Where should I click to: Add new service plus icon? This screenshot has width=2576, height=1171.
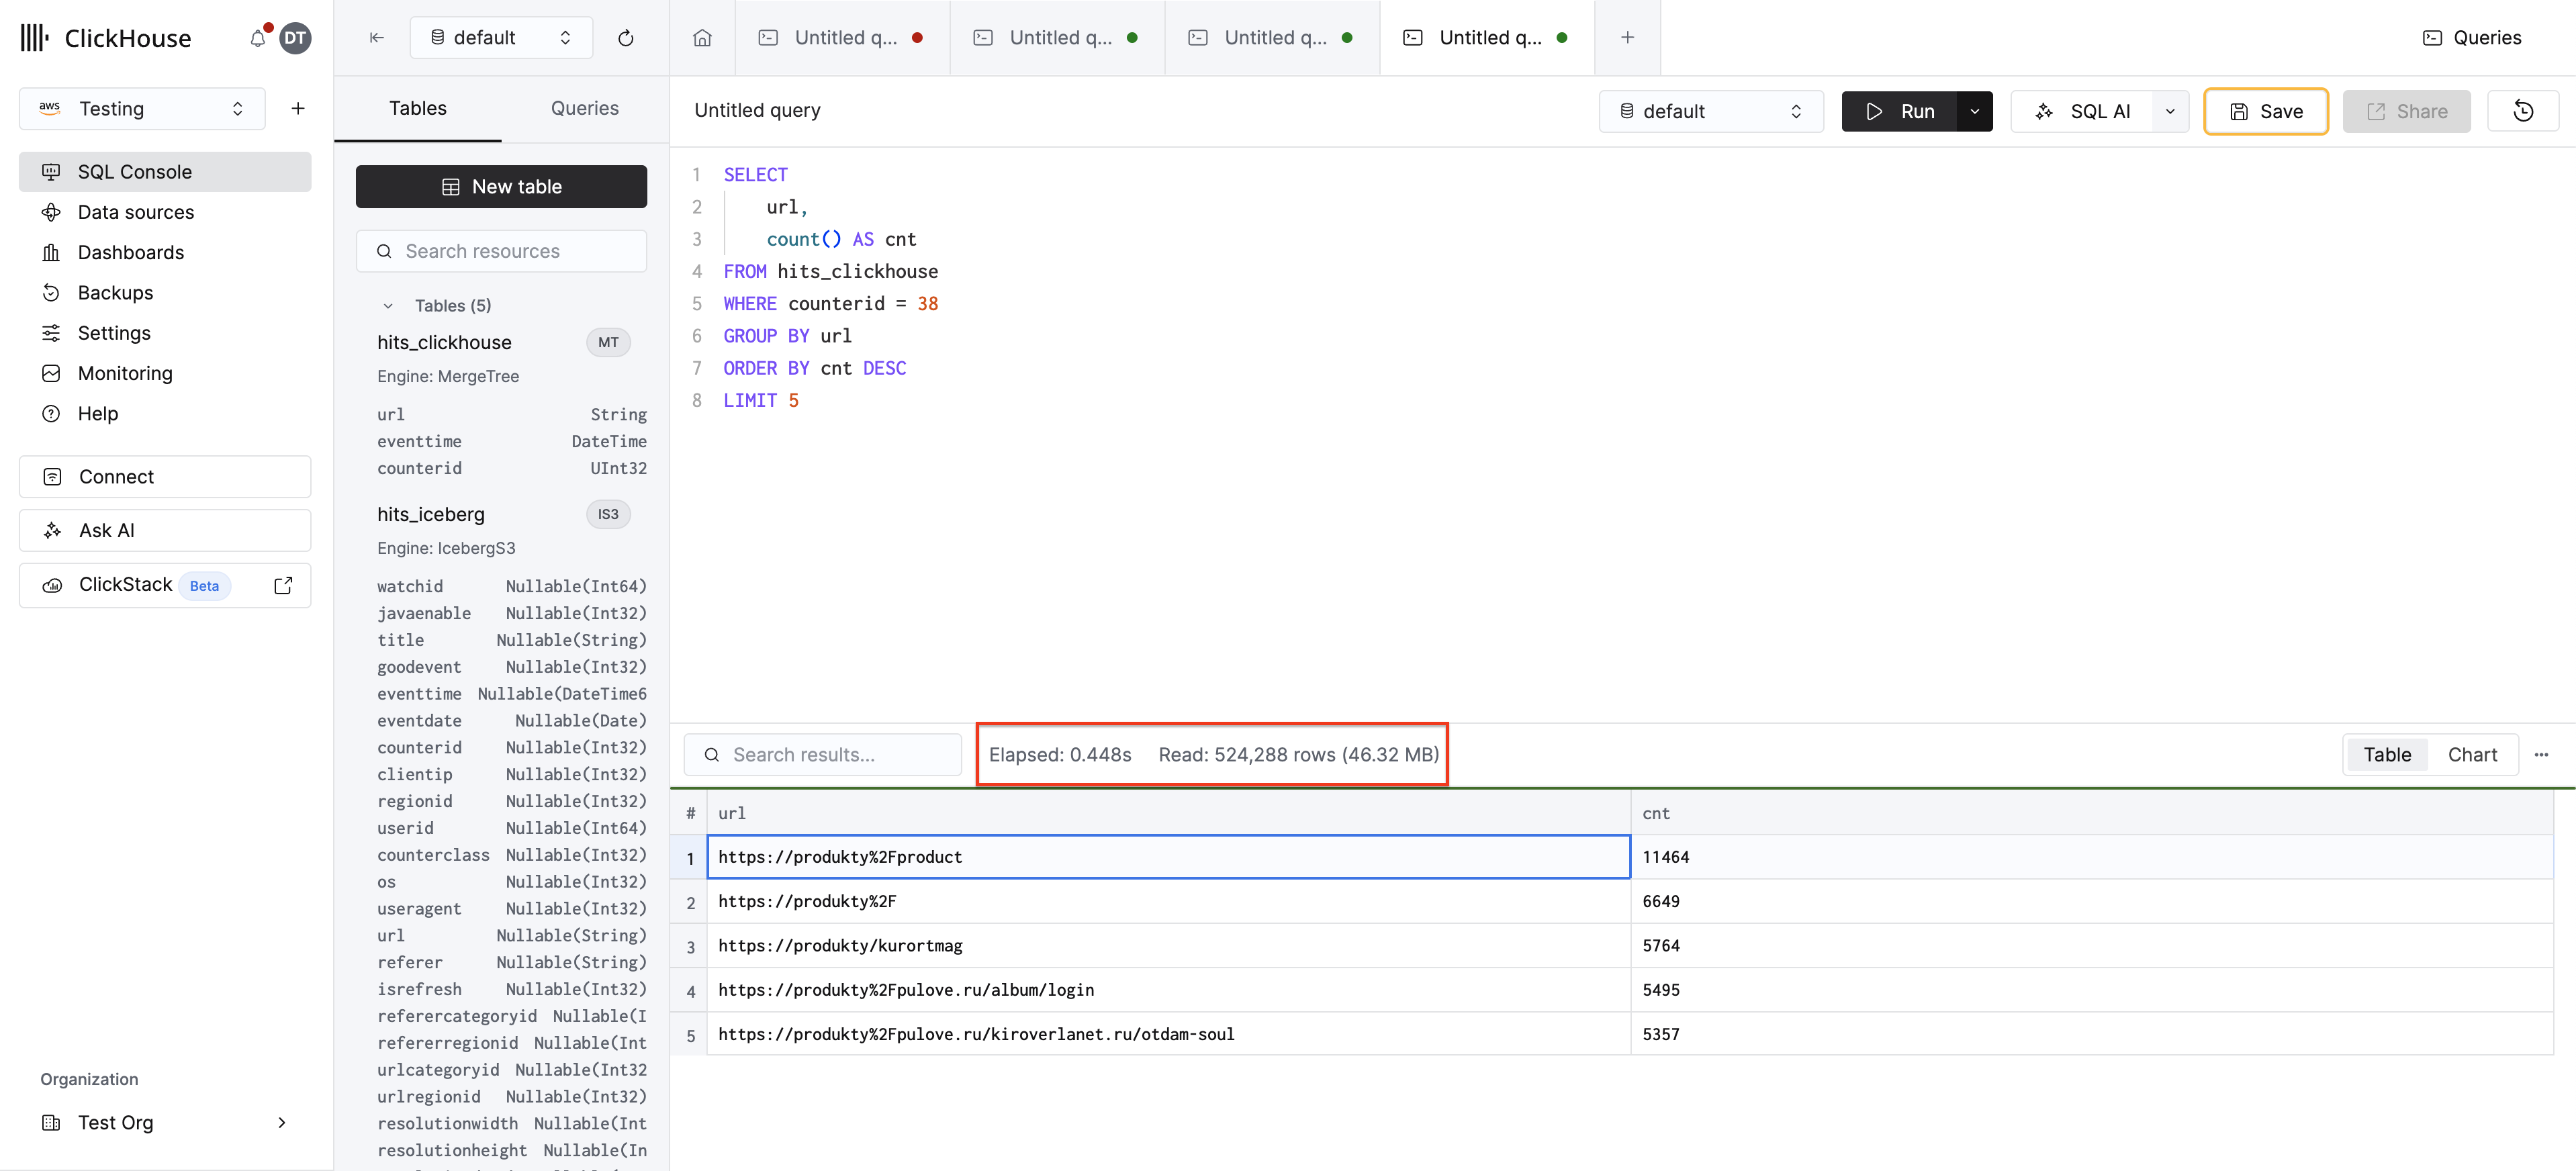pyautogui.click(x=297, y=109)
